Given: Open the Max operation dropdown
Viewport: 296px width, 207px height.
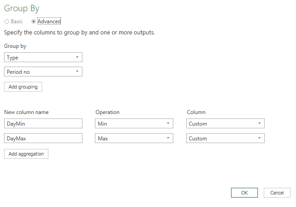Looking at the screenshot, I should pos(134,139).
